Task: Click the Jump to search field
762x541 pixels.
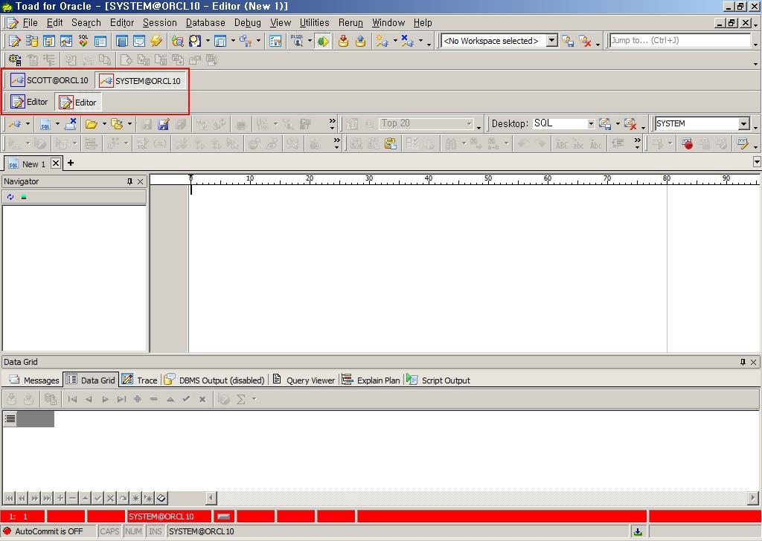Action: tap(679, 41)
